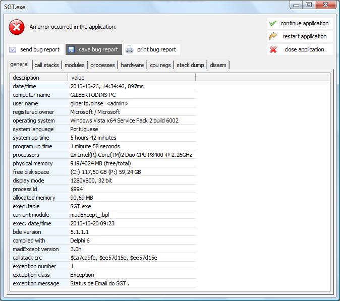
Task: Select the processes tab
Action: point(102,65)
